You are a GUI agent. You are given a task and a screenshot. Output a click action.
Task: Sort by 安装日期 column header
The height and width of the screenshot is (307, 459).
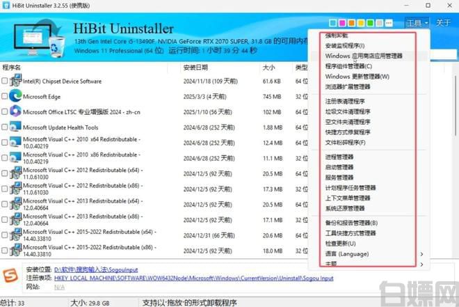[195, 68]
